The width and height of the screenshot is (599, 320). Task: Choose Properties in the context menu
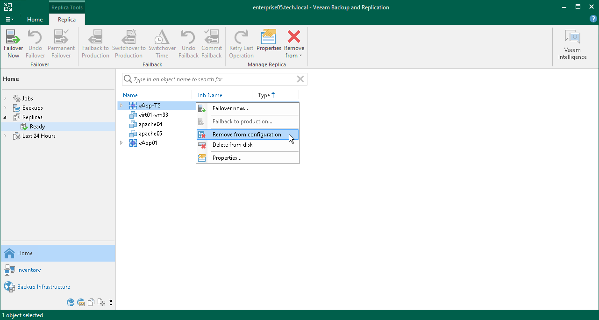(x=248, y=158)
